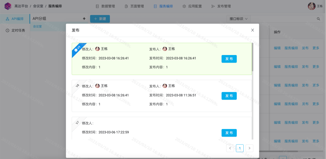Click the 新建 button
326x159 pixels.
pyautogui.click(x=100, y=19)
